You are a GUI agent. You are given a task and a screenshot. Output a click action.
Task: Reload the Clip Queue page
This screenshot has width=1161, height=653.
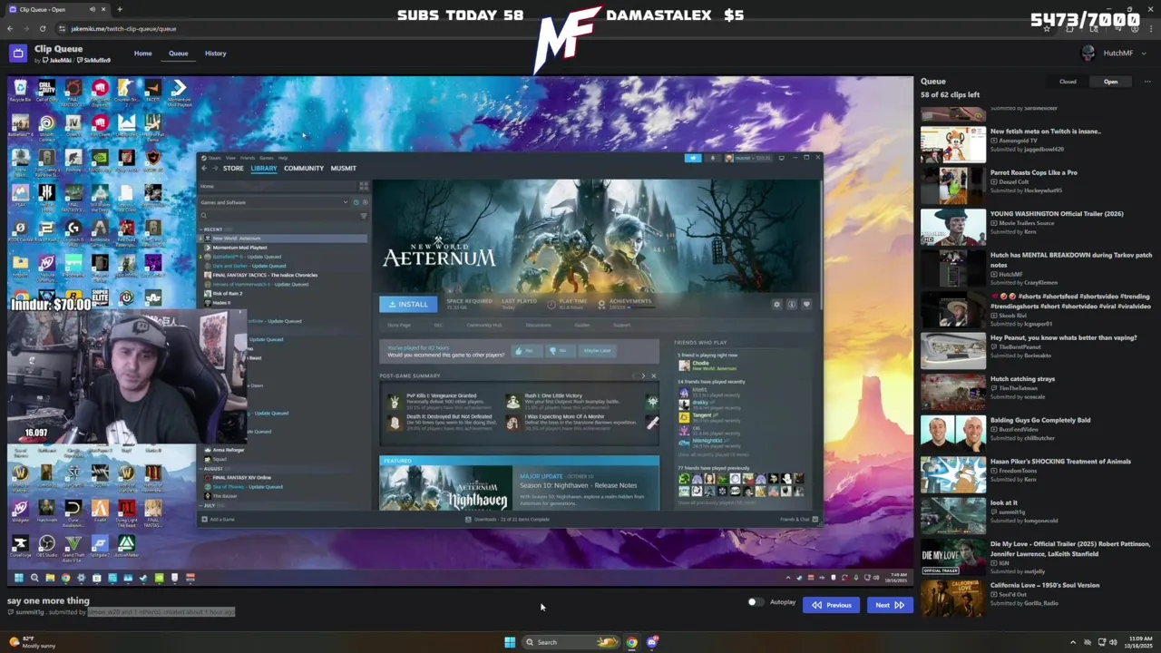(42, 28)
